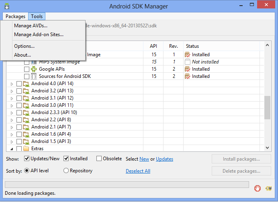Click the Google APIs android robot icon
278x202 pixels.
coord(34,69)
